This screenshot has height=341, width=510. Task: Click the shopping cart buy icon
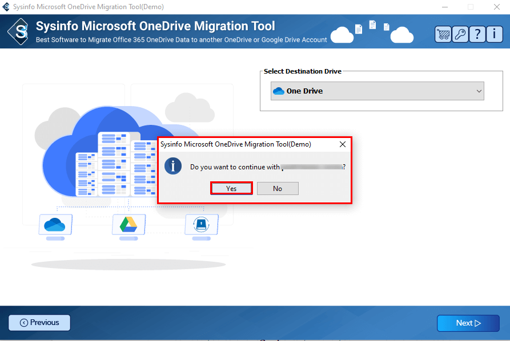point(443,34)
